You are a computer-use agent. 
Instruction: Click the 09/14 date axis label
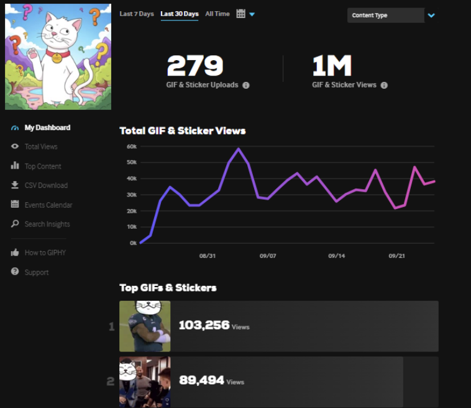point(336,256)
